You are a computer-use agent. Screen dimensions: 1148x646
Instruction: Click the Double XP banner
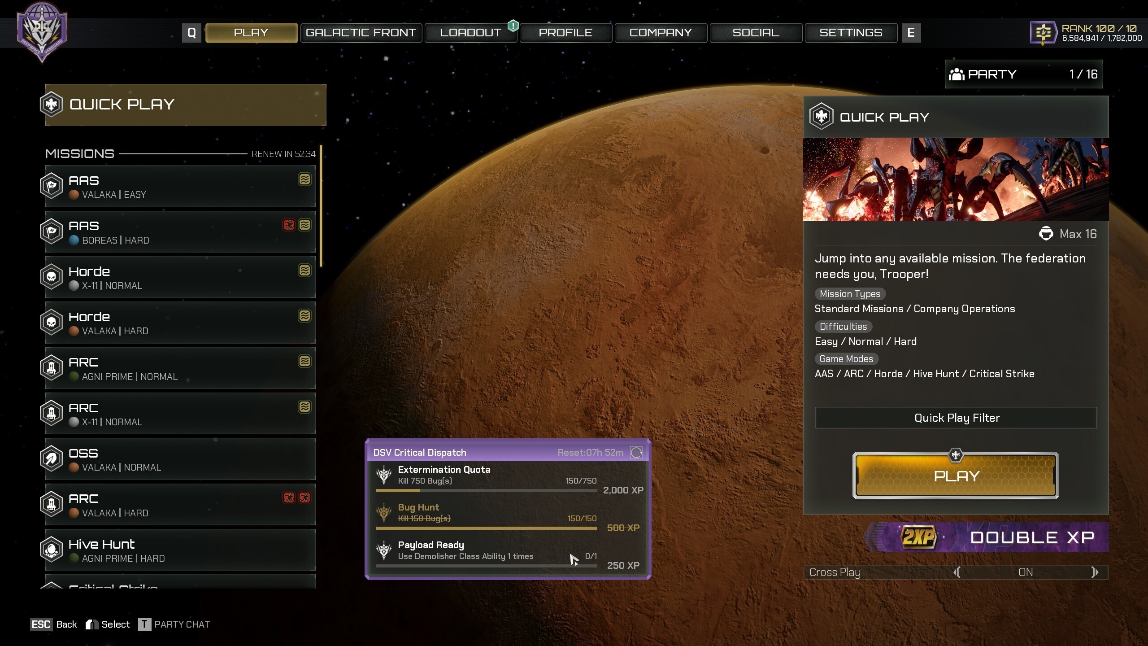987,537
